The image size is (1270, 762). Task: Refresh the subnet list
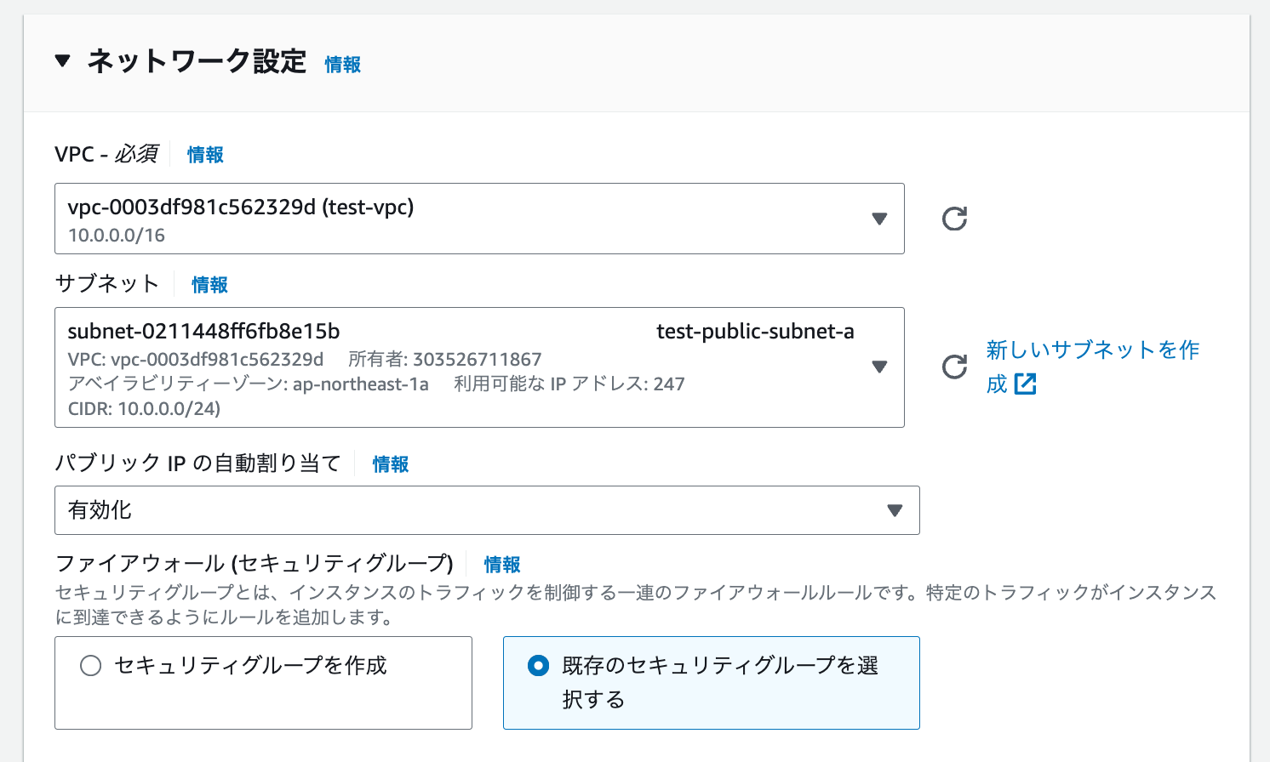[x=954, y=367]
